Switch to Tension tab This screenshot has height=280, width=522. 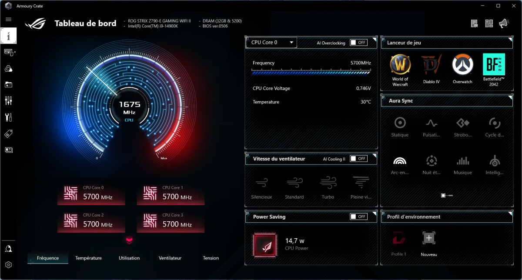(x=211, y=258)
